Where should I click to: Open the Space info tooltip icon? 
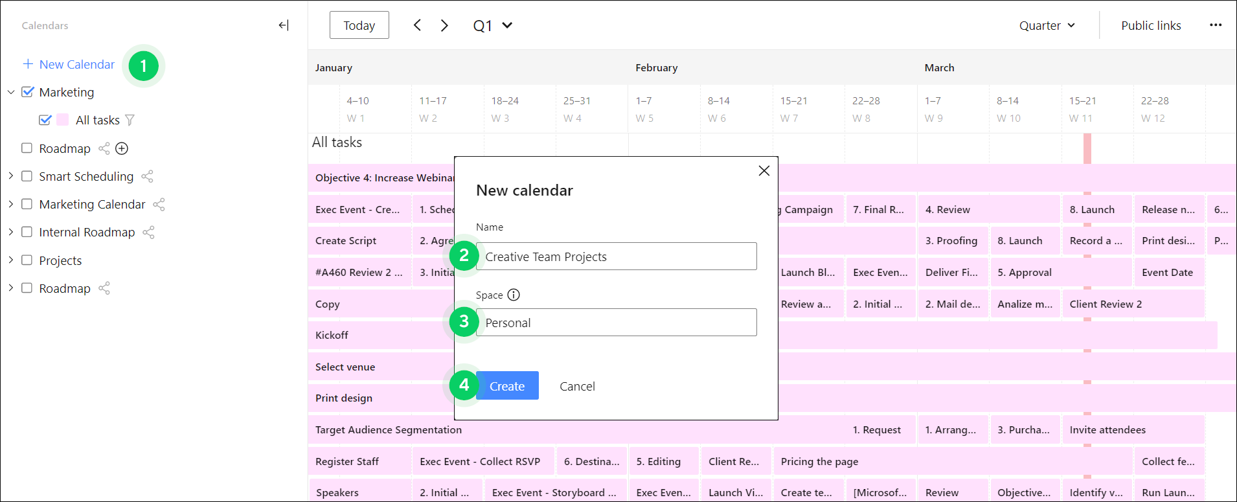(x=514, y=295)
